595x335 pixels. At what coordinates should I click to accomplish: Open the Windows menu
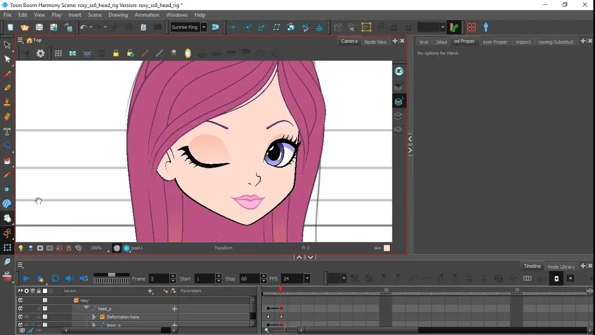(177, 15)
